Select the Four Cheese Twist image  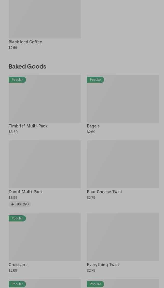click(123, 164)
